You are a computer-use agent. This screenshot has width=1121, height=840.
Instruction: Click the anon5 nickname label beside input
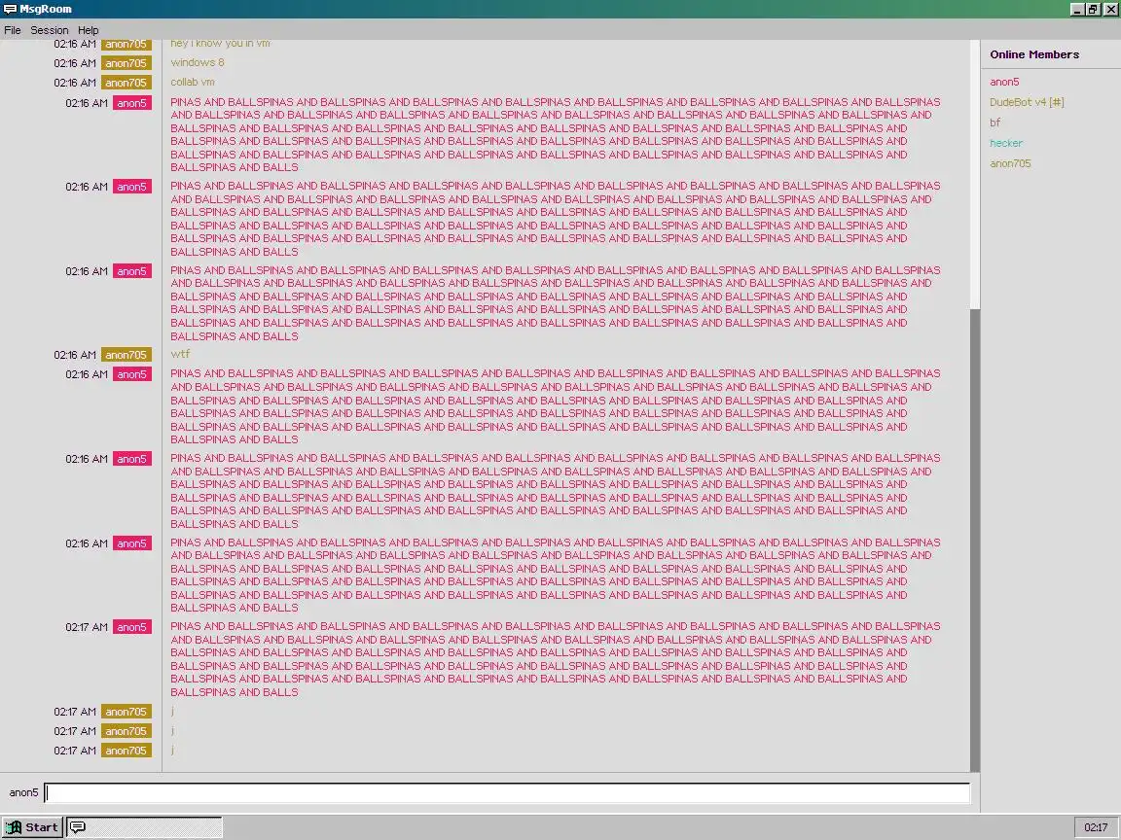point(23,792)
